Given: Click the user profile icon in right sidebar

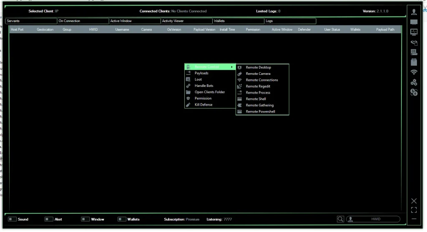Looking at the screenshot, I should [414, 12].
